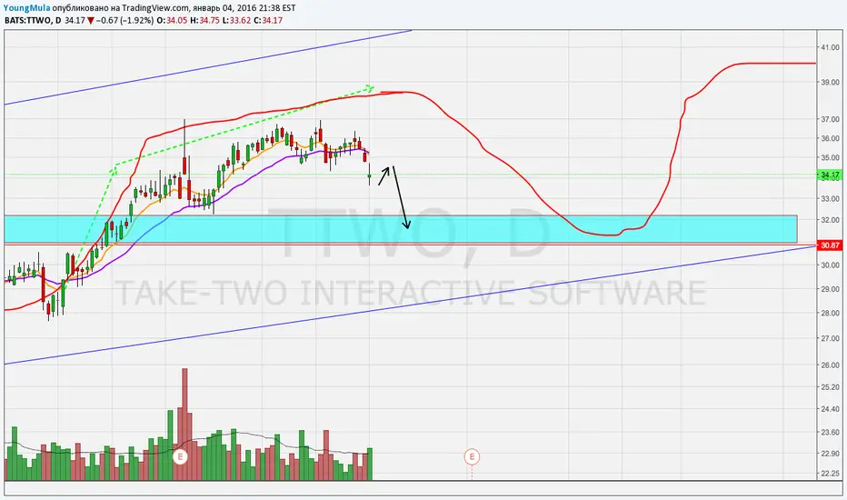Image resolution: width=847 pixels, height=500 pixels.
Task: Click the 37.00 price axis label
Action: [x=831, y=119]
